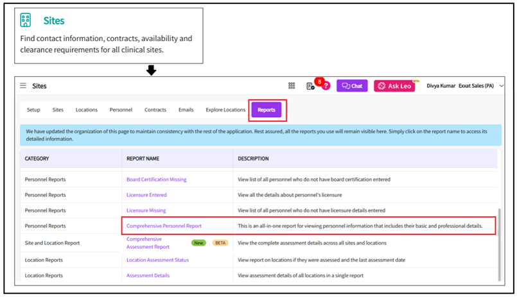Launch the Ask Leo assistant
The width and height of the screenshot is (517, 297).
pos(394,86)
